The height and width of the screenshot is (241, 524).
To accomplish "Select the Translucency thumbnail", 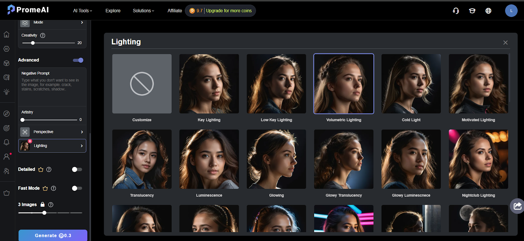I will coord(142,159).
